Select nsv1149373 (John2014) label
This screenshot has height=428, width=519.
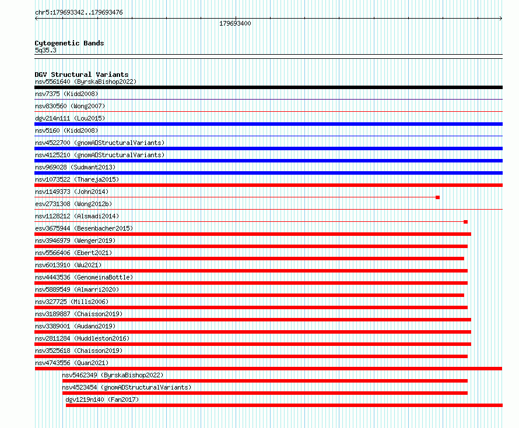coord(72,192)
